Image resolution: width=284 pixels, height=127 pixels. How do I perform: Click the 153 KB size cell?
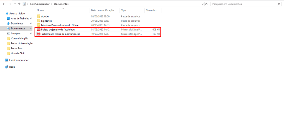[156, 34]
